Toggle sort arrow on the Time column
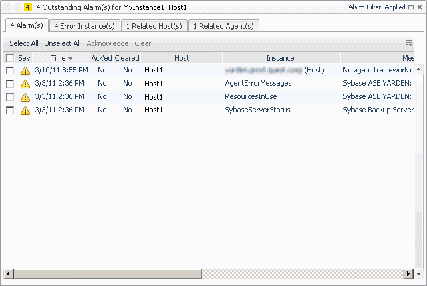The image size is (427, 286). click(x=70, y=59)
